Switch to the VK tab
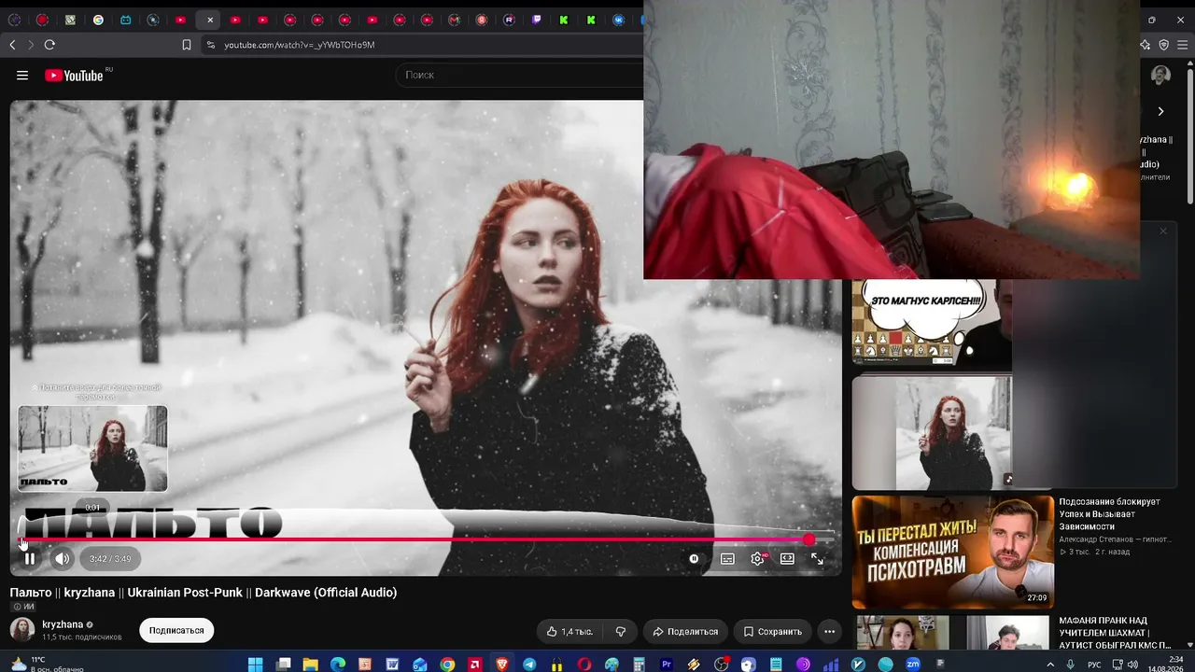 tap(619, 20)
